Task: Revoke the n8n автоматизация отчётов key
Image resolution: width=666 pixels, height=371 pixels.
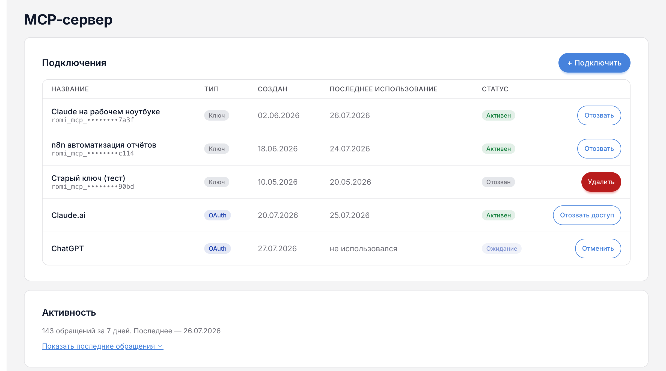Action: tap(599, 149)
